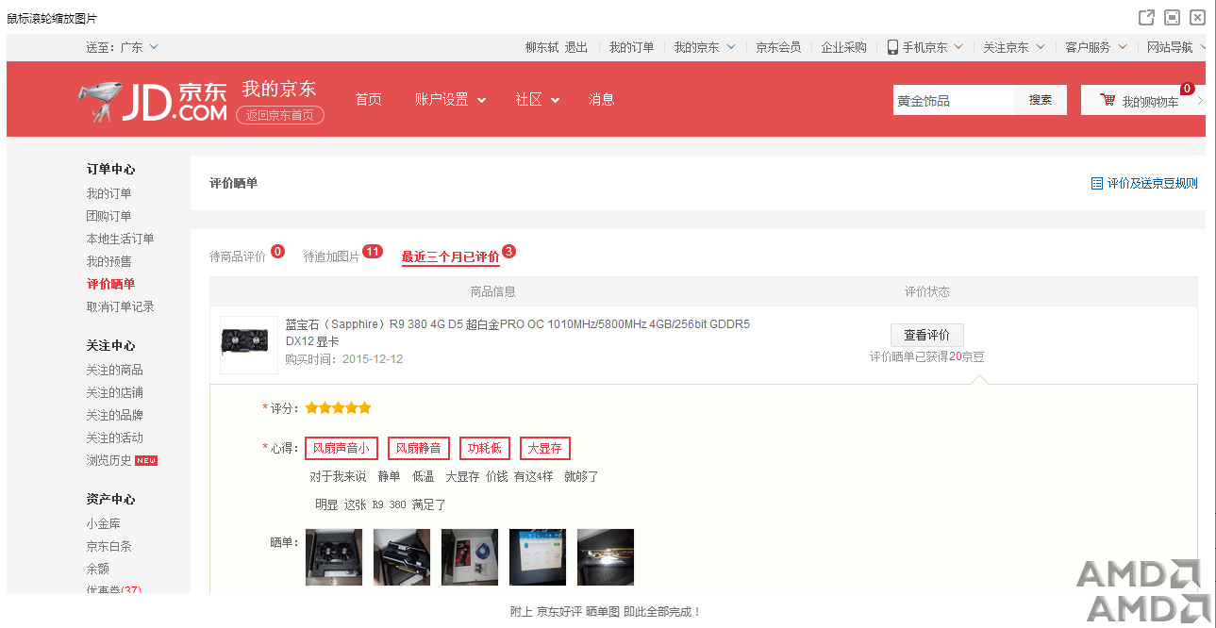Switch to the 待追加图片 tab
Image resolution: width=1216 pixels, height=628 pixels.
click(332, 256)
